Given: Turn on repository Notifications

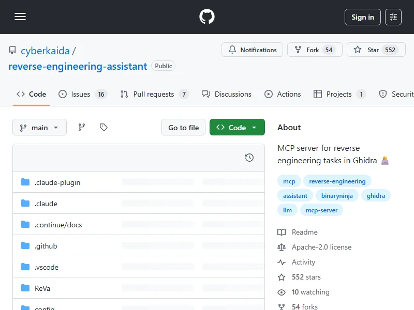Looking at the screenshot, I should point(252,50).
